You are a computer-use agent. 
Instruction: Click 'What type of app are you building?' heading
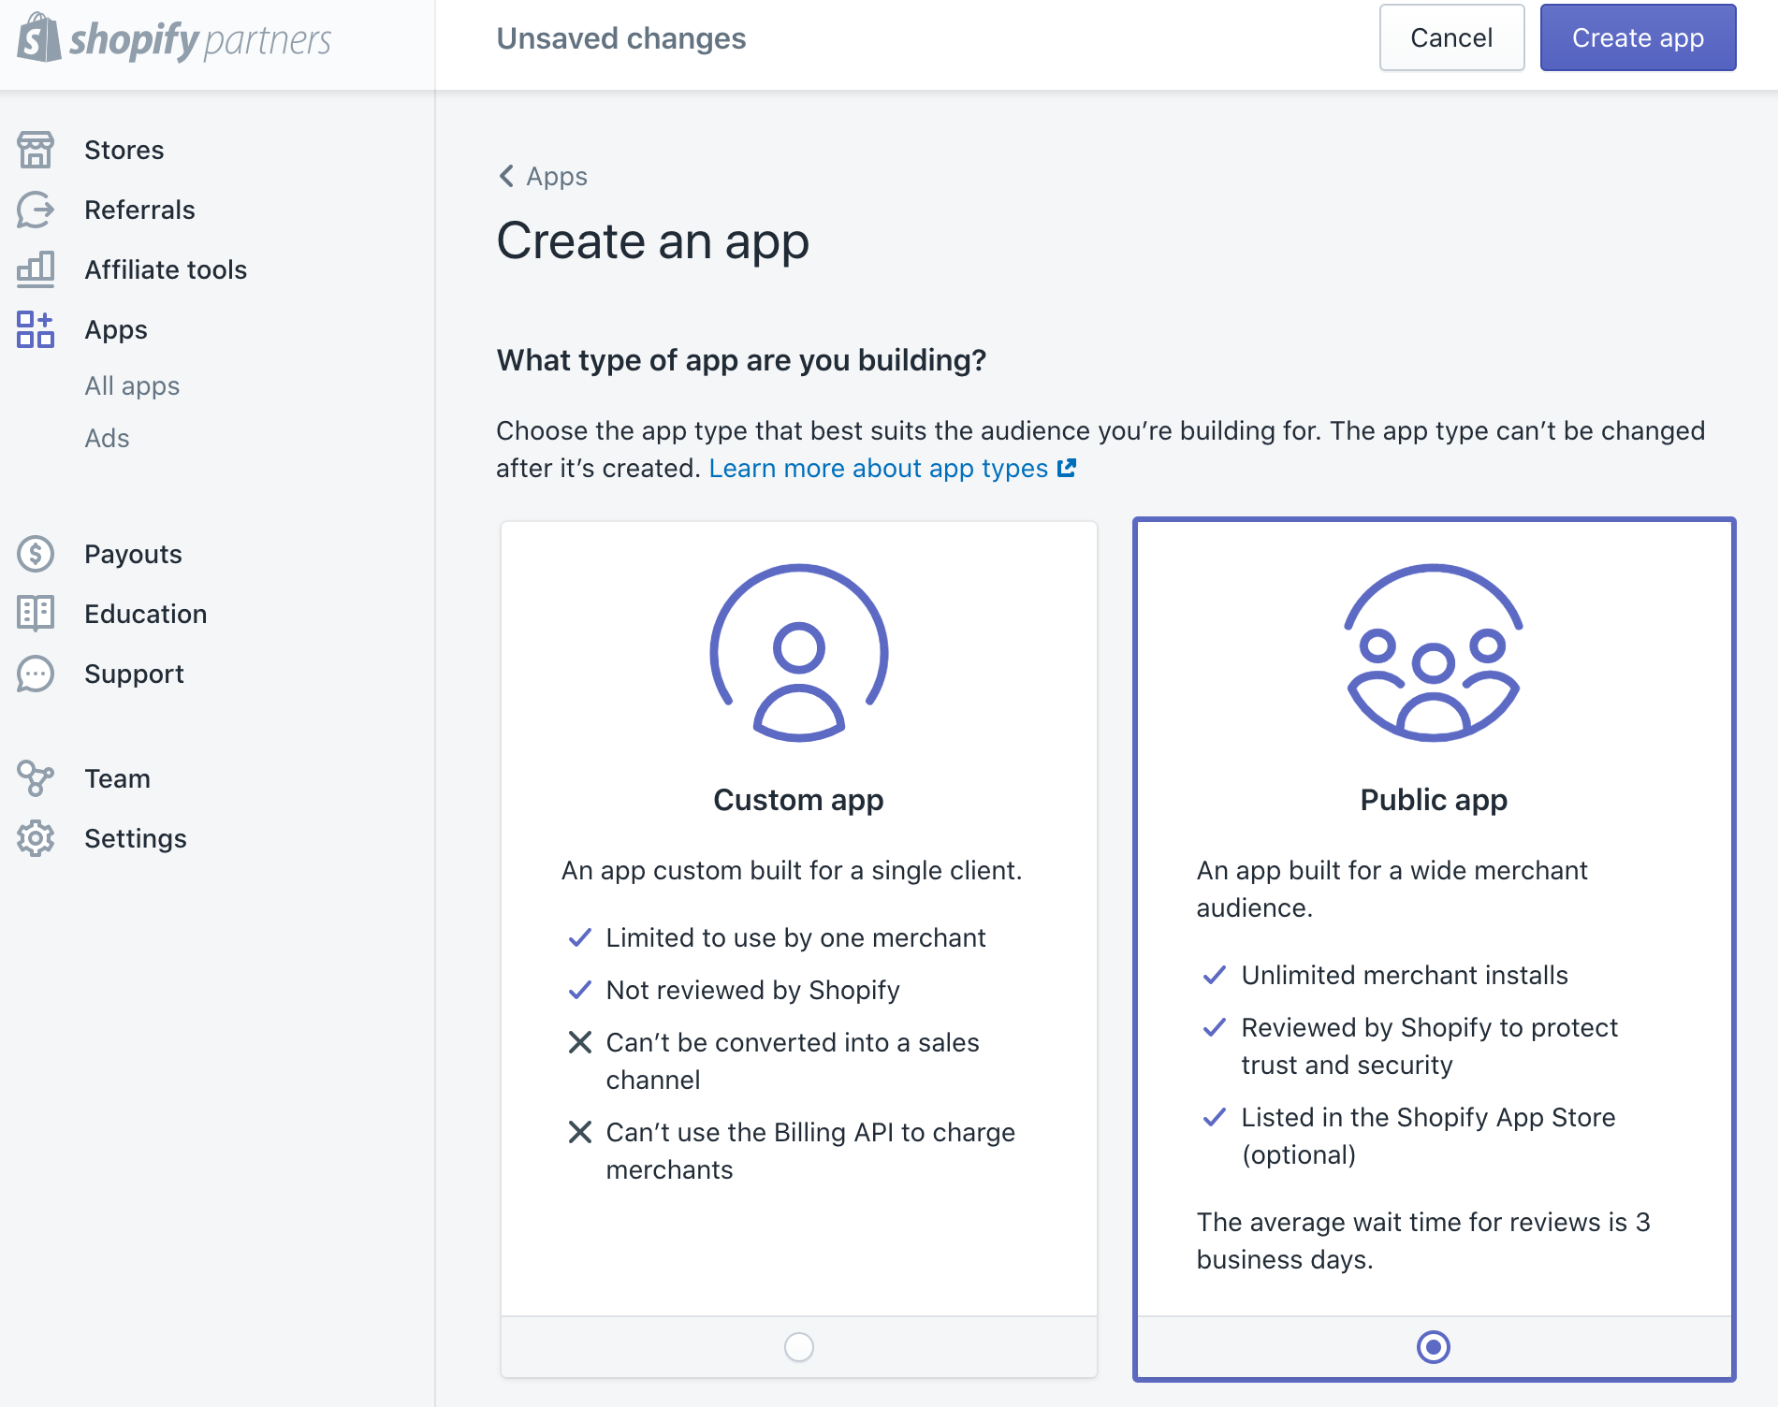[x=741, y=360]
